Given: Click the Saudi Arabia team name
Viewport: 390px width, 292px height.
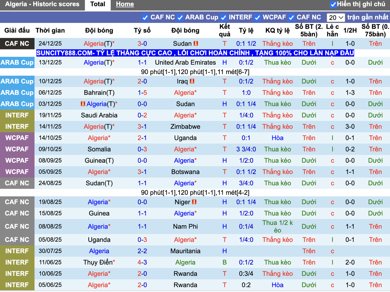Looking at the screenshot, I should click(x=99, y=115).
